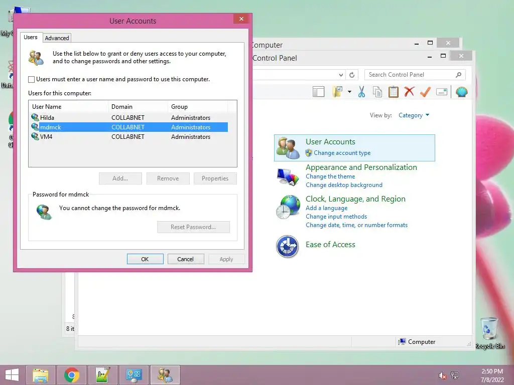Switch to the Users tab in User Accounts
The width and height of the screenshot is (514, 385).
coord(31,37)
